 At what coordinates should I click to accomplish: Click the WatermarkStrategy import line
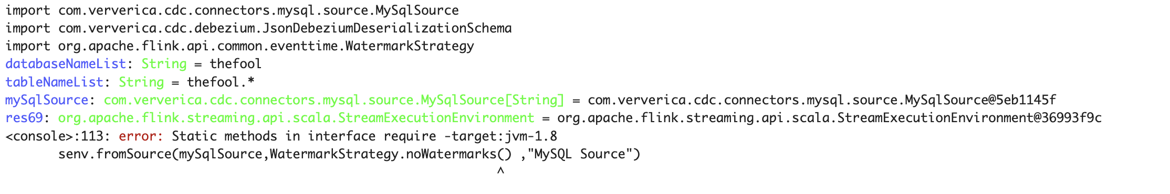(x=239, y=46)
